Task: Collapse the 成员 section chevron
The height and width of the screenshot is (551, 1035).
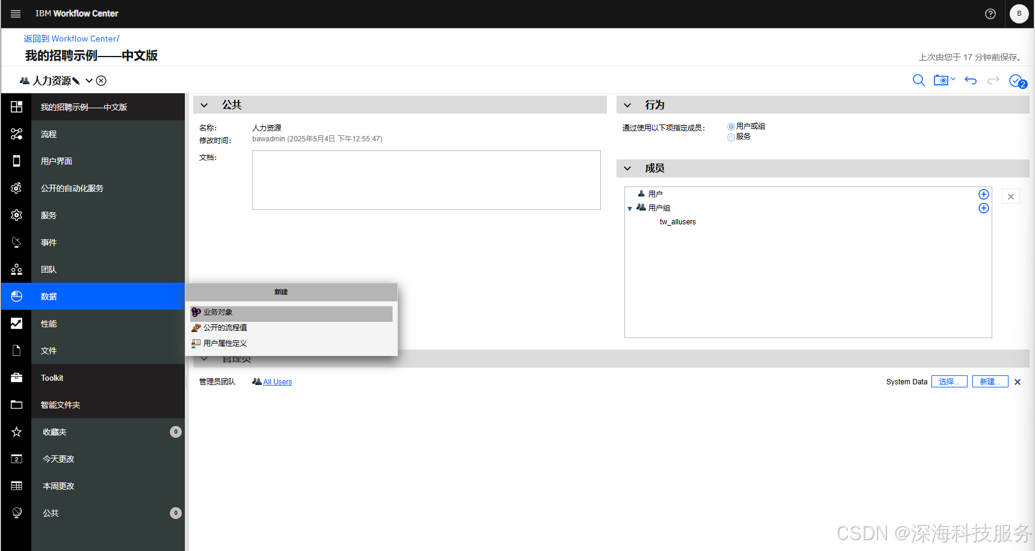Action: (x=627, y=168)
